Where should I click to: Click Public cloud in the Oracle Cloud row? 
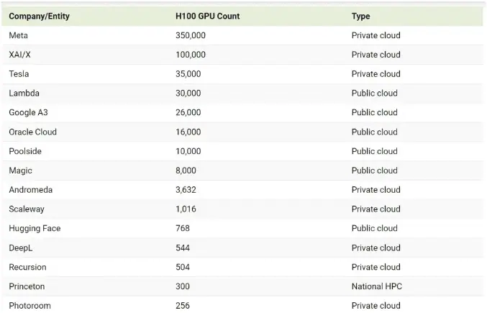click(375, 132)
